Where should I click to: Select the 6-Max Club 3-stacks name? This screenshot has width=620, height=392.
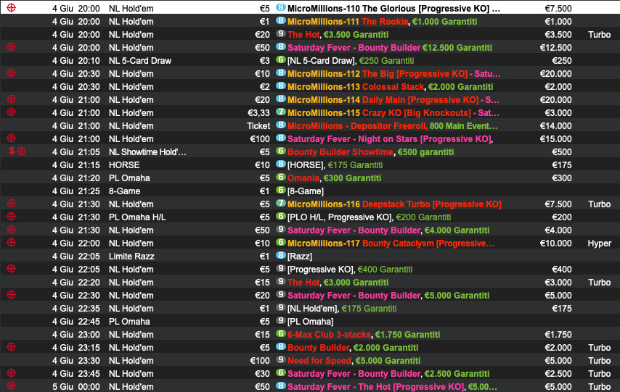point(329,334)
